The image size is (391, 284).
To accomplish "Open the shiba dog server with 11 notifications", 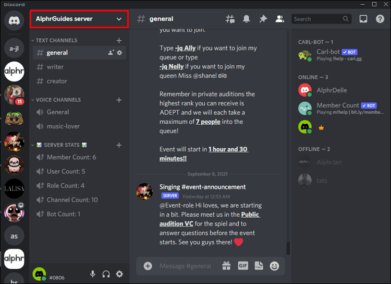I will (14, 95).
